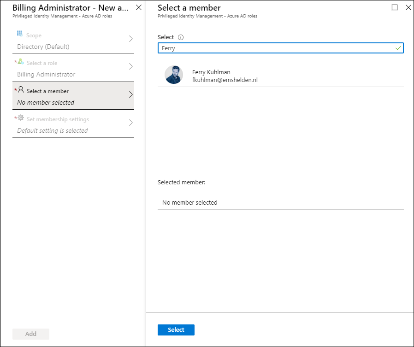This screenshot has height=347, width=414.
Task: Close the Select a member blade
Action: click(408, 7)
